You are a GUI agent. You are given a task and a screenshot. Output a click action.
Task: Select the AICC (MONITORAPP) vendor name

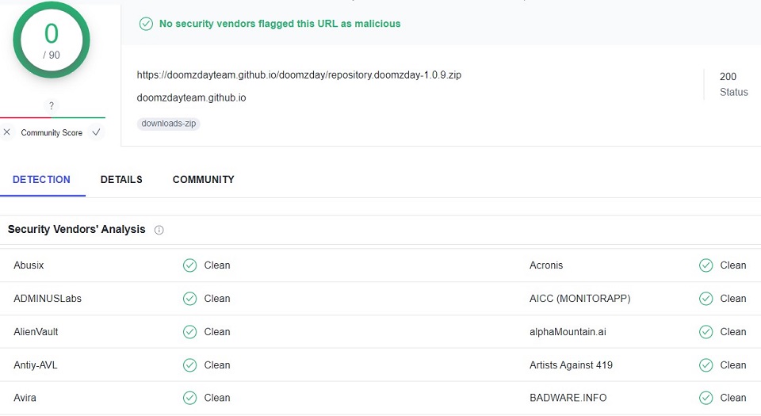tap(580, 299)
